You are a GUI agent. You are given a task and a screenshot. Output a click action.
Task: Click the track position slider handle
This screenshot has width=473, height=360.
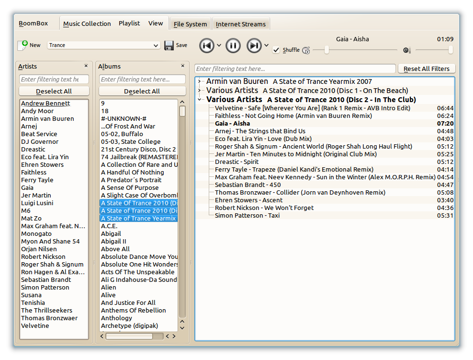pos(327,50)
